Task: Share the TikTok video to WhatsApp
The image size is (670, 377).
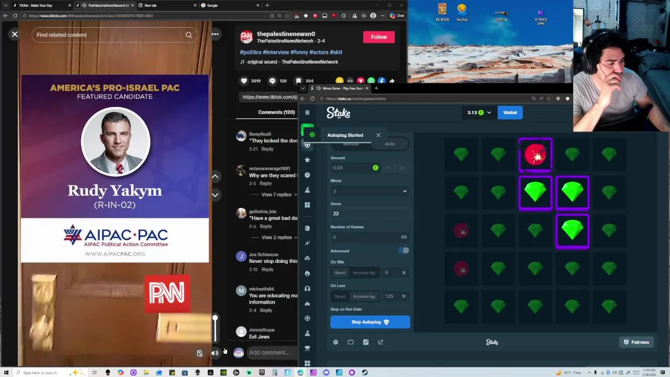Action: point(371,81)
